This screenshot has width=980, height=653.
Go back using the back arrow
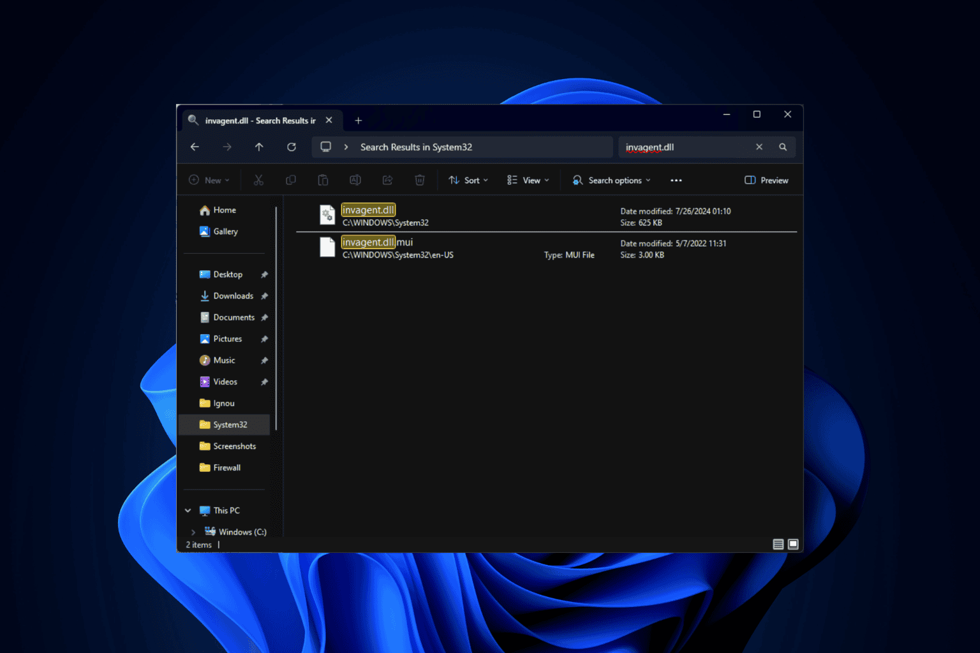coord(195,147)
